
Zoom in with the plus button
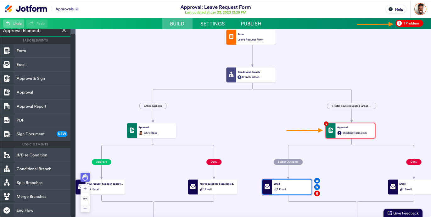pos(85,189)
